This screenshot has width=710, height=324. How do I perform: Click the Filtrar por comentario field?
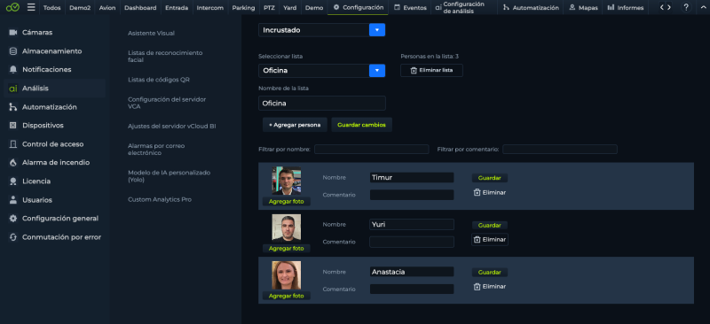tap(560, 149)
